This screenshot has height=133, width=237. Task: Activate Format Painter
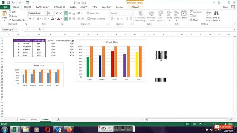[17, 20]
